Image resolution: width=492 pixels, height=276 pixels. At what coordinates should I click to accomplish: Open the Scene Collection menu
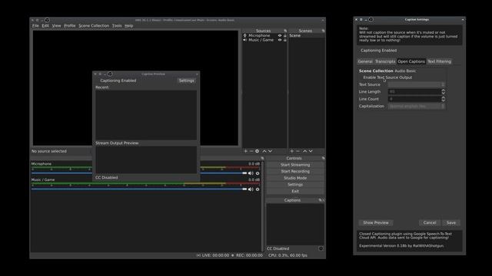[x=94, y=25]
